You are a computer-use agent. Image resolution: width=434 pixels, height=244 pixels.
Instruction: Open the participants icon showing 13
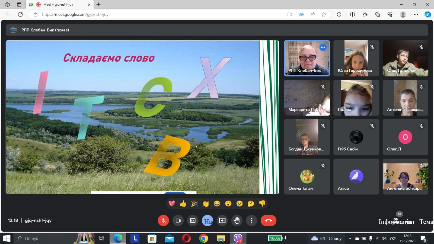point(396,220)
